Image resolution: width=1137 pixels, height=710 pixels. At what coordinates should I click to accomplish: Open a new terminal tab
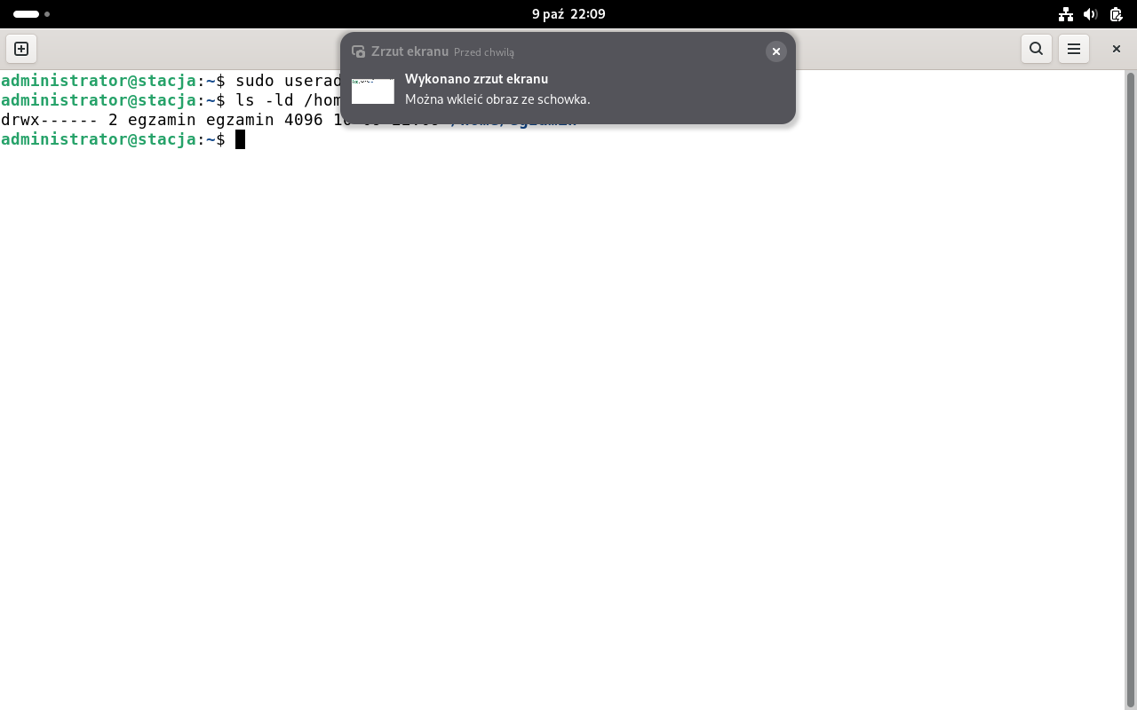(x=21, y=49)
